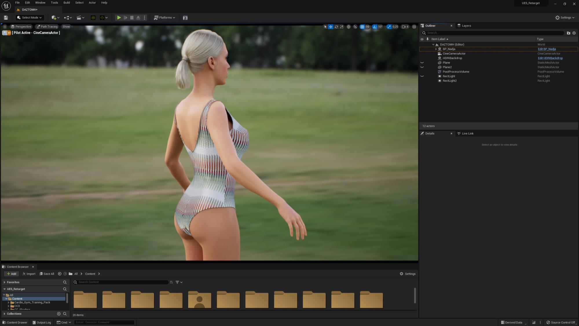Click the surface snapping icon
Screen dimensions: 579x326
(x=355, y=27)
